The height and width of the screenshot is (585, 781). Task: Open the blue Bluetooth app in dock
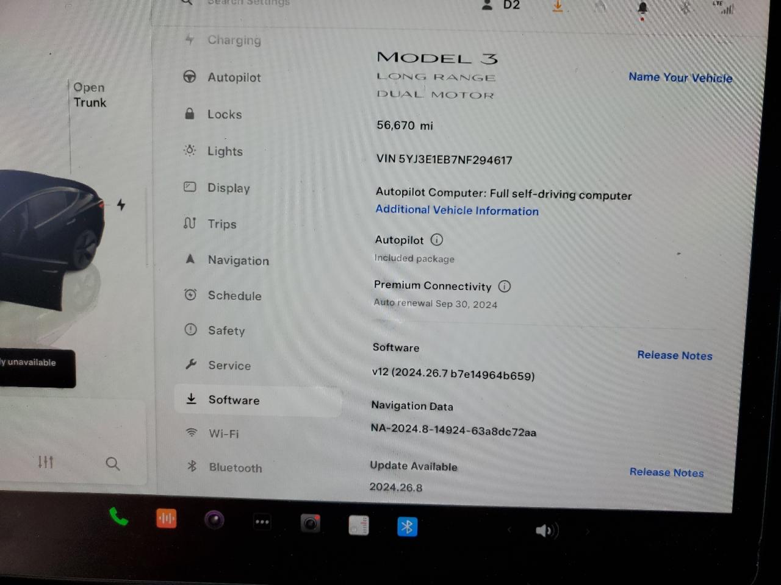(407, 526)
